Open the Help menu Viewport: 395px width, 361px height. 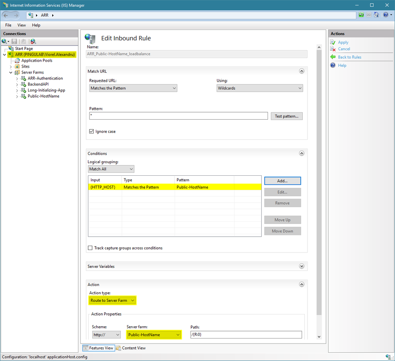click(x=36, y=25)
